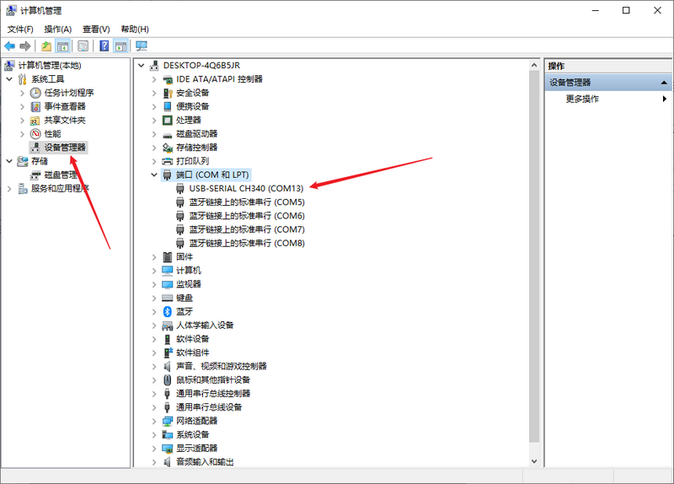Select 蓝牙链接上的标准串行 (COM6)

pyautogui.click(x=247, y=216)
